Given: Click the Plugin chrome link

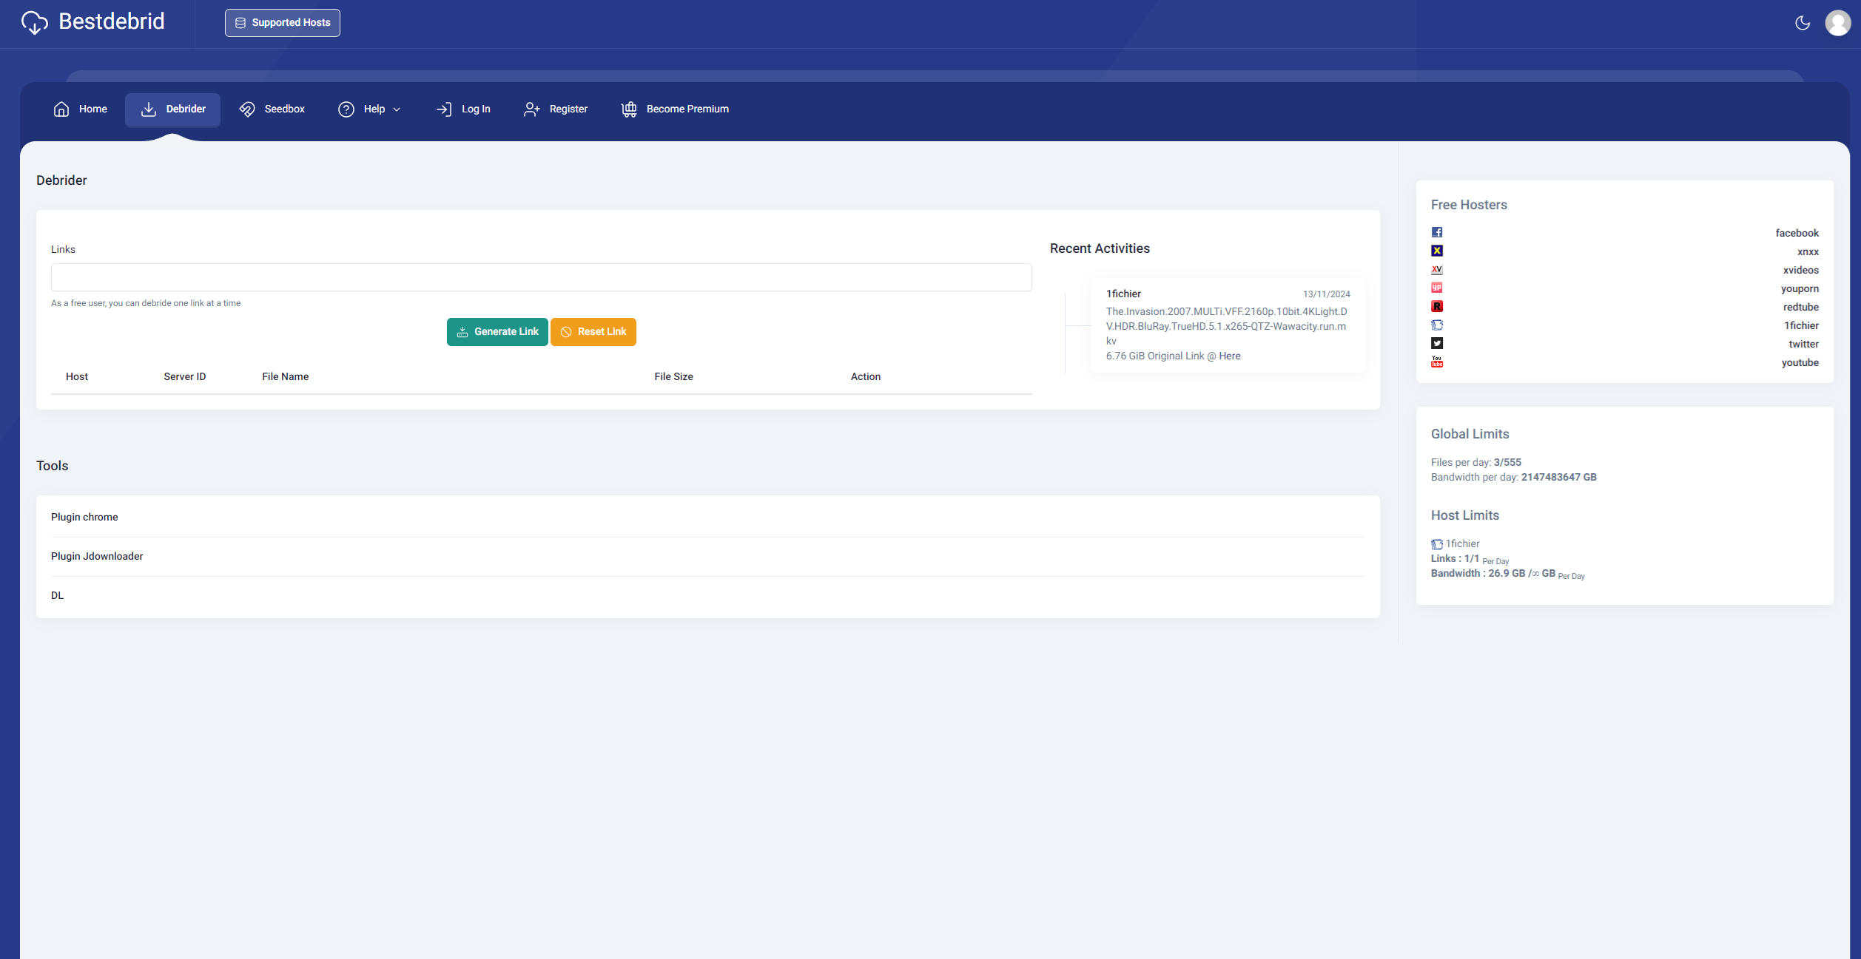Looking at the screenshot, I should pos(83,516).
